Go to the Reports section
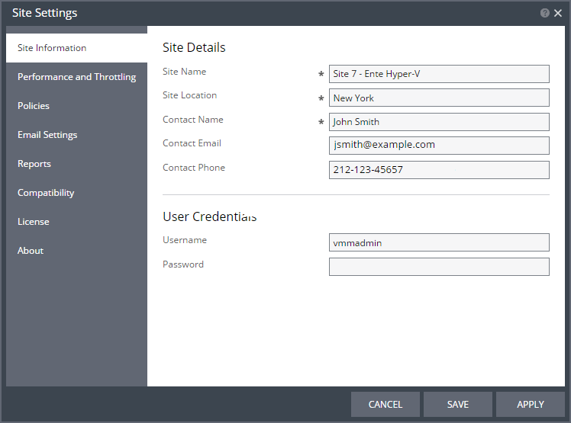 click(x=76, y=164)
